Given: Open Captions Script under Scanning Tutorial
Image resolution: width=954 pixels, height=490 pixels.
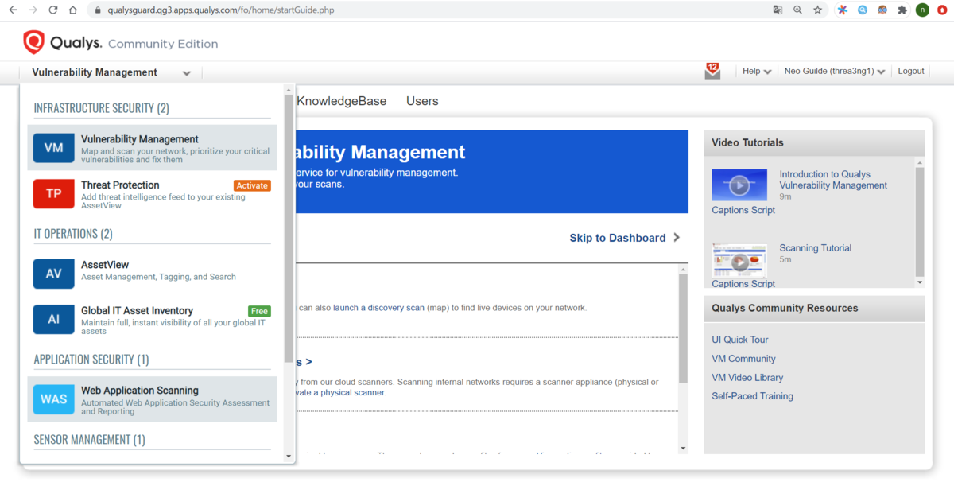Looking at the screenshot, I should click(x=743, y=284).
